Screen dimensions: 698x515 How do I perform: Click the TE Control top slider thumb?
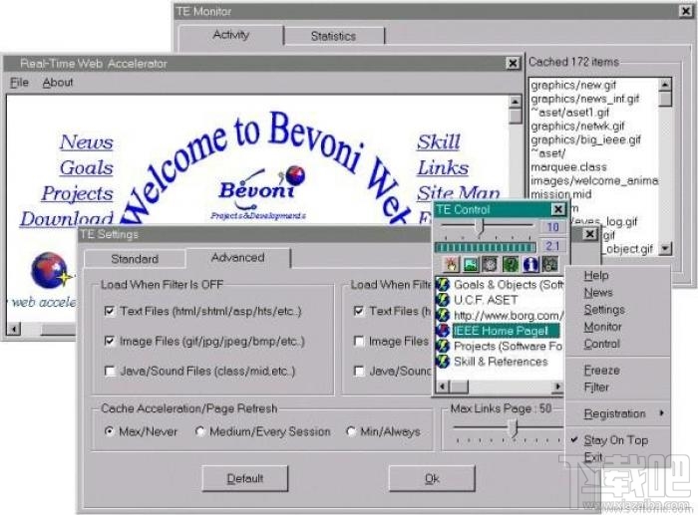(479, 226)
